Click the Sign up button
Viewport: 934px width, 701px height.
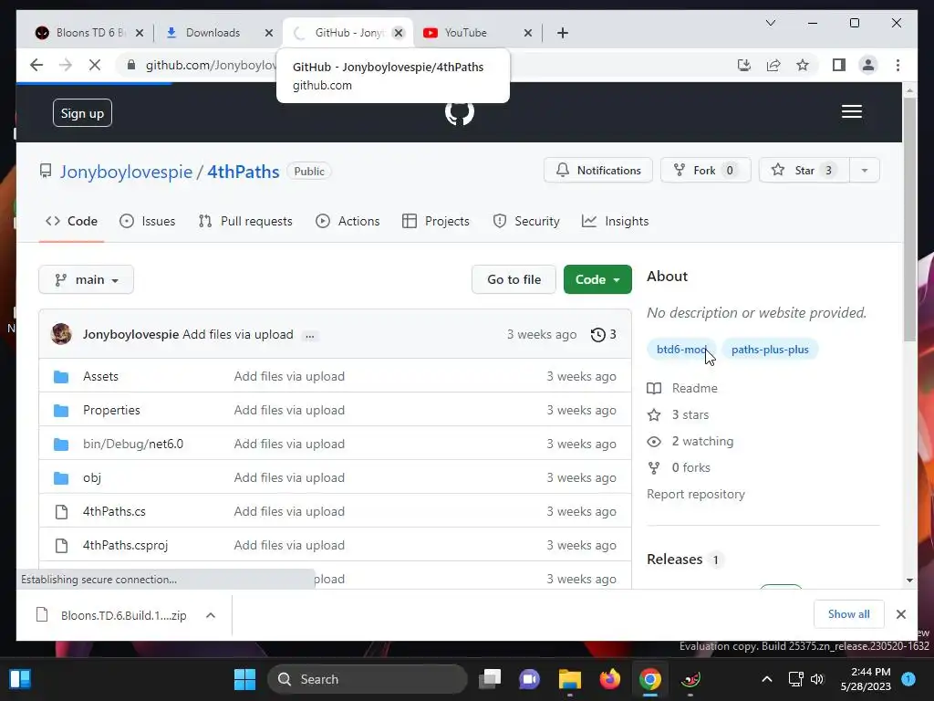[82, 113]
